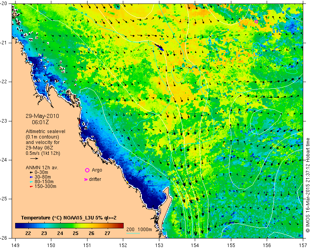Click the 22 label on temperature scale

pyautogui.click(x=28, y=233)
